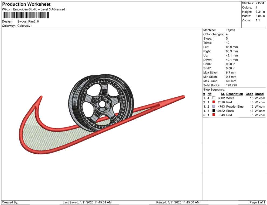This screenshot has width=267, height=205.
Task: Click the Red swatch with 2516 stitches
Action: click(x=214, y=102)
